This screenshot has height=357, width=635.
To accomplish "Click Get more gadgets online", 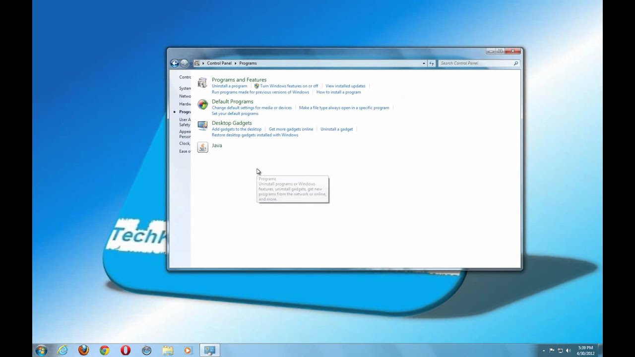I will click(x=291, y=129).
